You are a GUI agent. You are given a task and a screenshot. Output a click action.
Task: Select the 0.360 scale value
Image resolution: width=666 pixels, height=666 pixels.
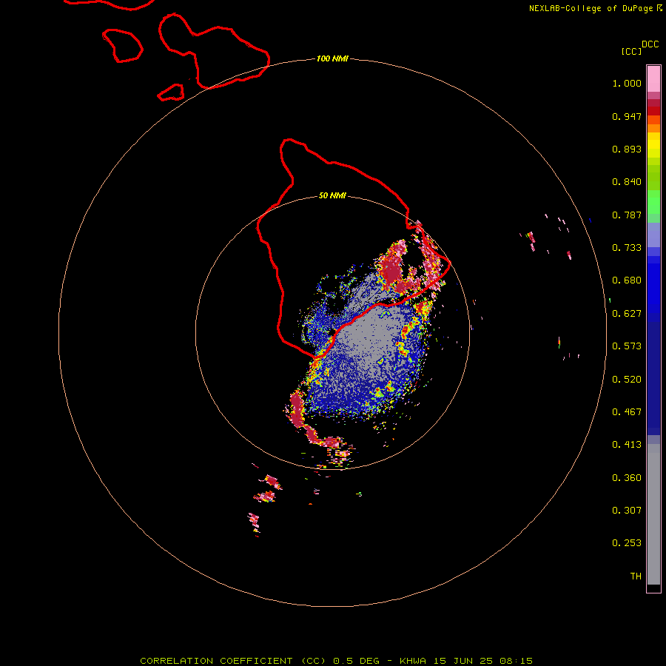[x=627, y=478]
